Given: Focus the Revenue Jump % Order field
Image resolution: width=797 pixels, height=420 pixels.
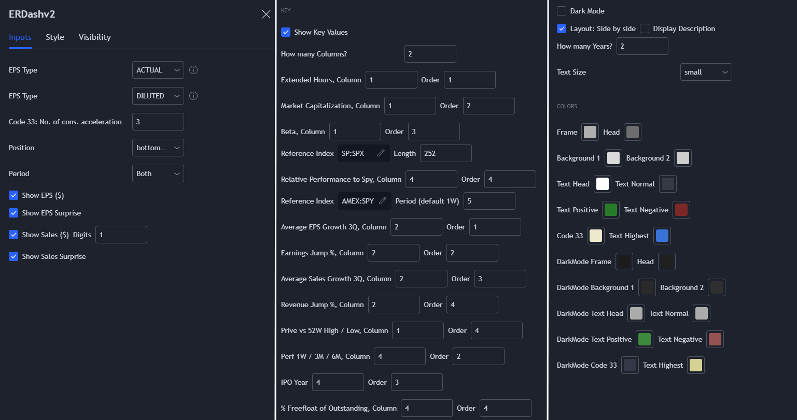Looking at the screenshot, I should coord(472,305).
